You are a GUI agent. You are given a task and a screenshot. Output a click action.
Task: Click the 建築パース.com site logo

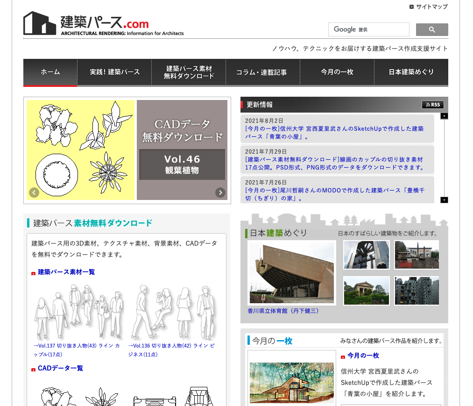(x=103, y=23)
